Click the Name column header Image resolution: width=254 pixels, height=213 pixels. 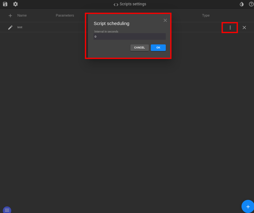pyautogui.click(x=22, y=15)
